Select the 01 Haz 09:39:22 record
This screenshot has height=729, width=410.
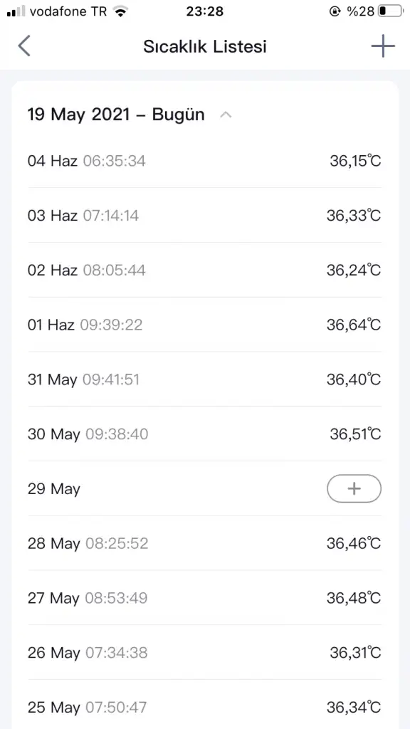pyautogui.click(x=205, y=325)
